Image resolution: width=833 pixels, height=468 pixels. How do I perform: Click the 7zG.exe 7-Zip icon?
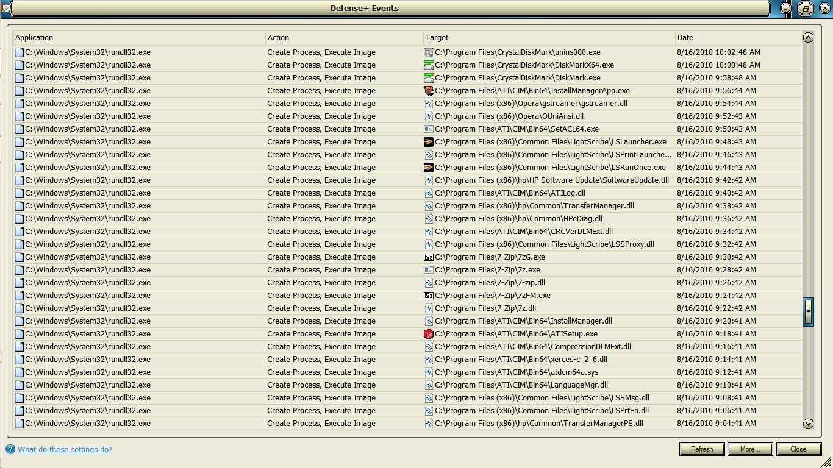click(x=429, y=257)
